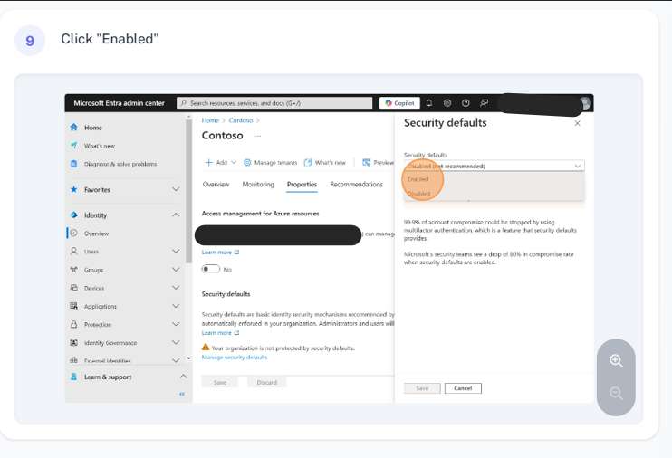The image size is (672, 458).
Task: Expand the Protection chevron
Action: click(x=176, y=324)
